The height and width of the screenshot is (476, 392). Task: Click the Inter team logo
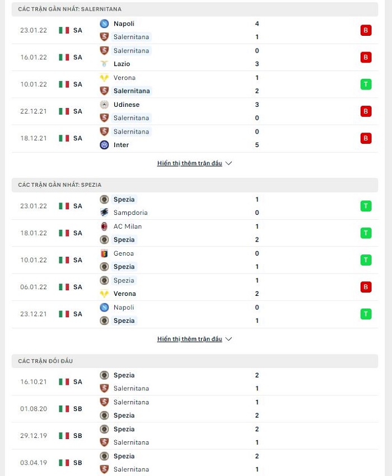[104, 145]
